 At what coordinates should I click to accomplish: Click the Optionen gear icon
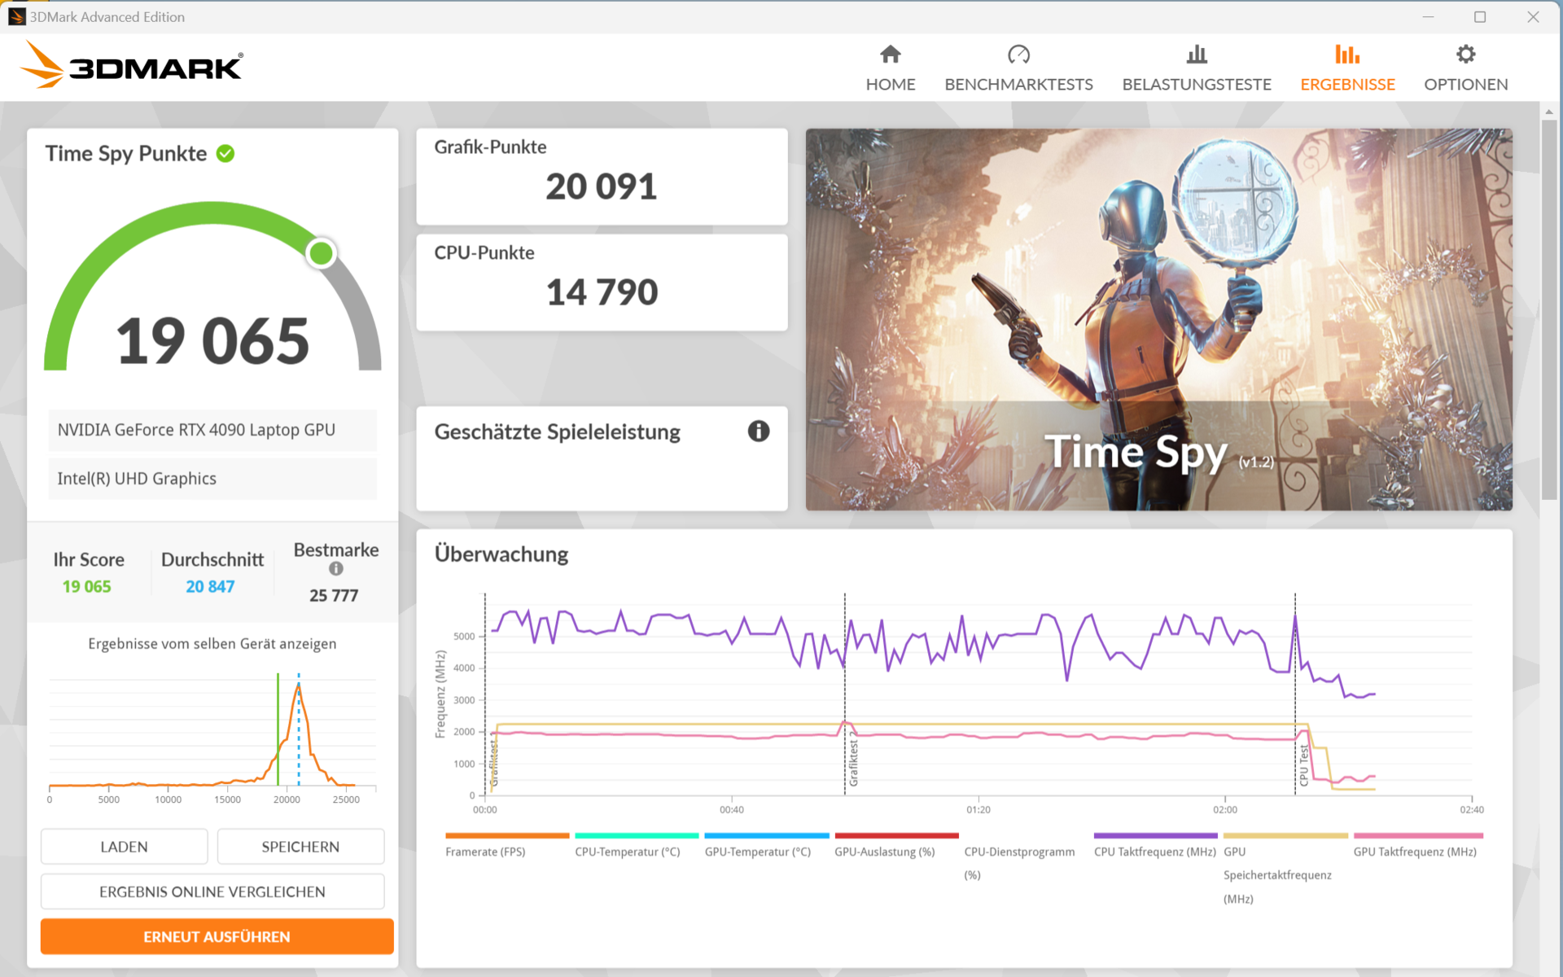(1465, 55)
